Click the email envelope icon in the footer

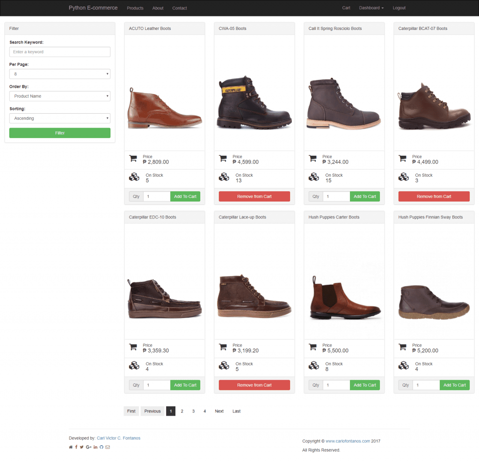[x=108, y=447]
